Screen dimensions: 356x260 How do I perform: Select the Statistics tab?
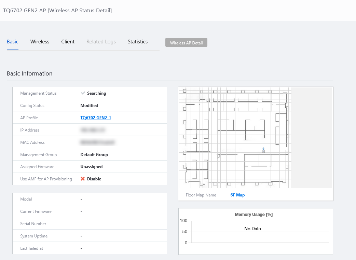[x=137, y=42]
